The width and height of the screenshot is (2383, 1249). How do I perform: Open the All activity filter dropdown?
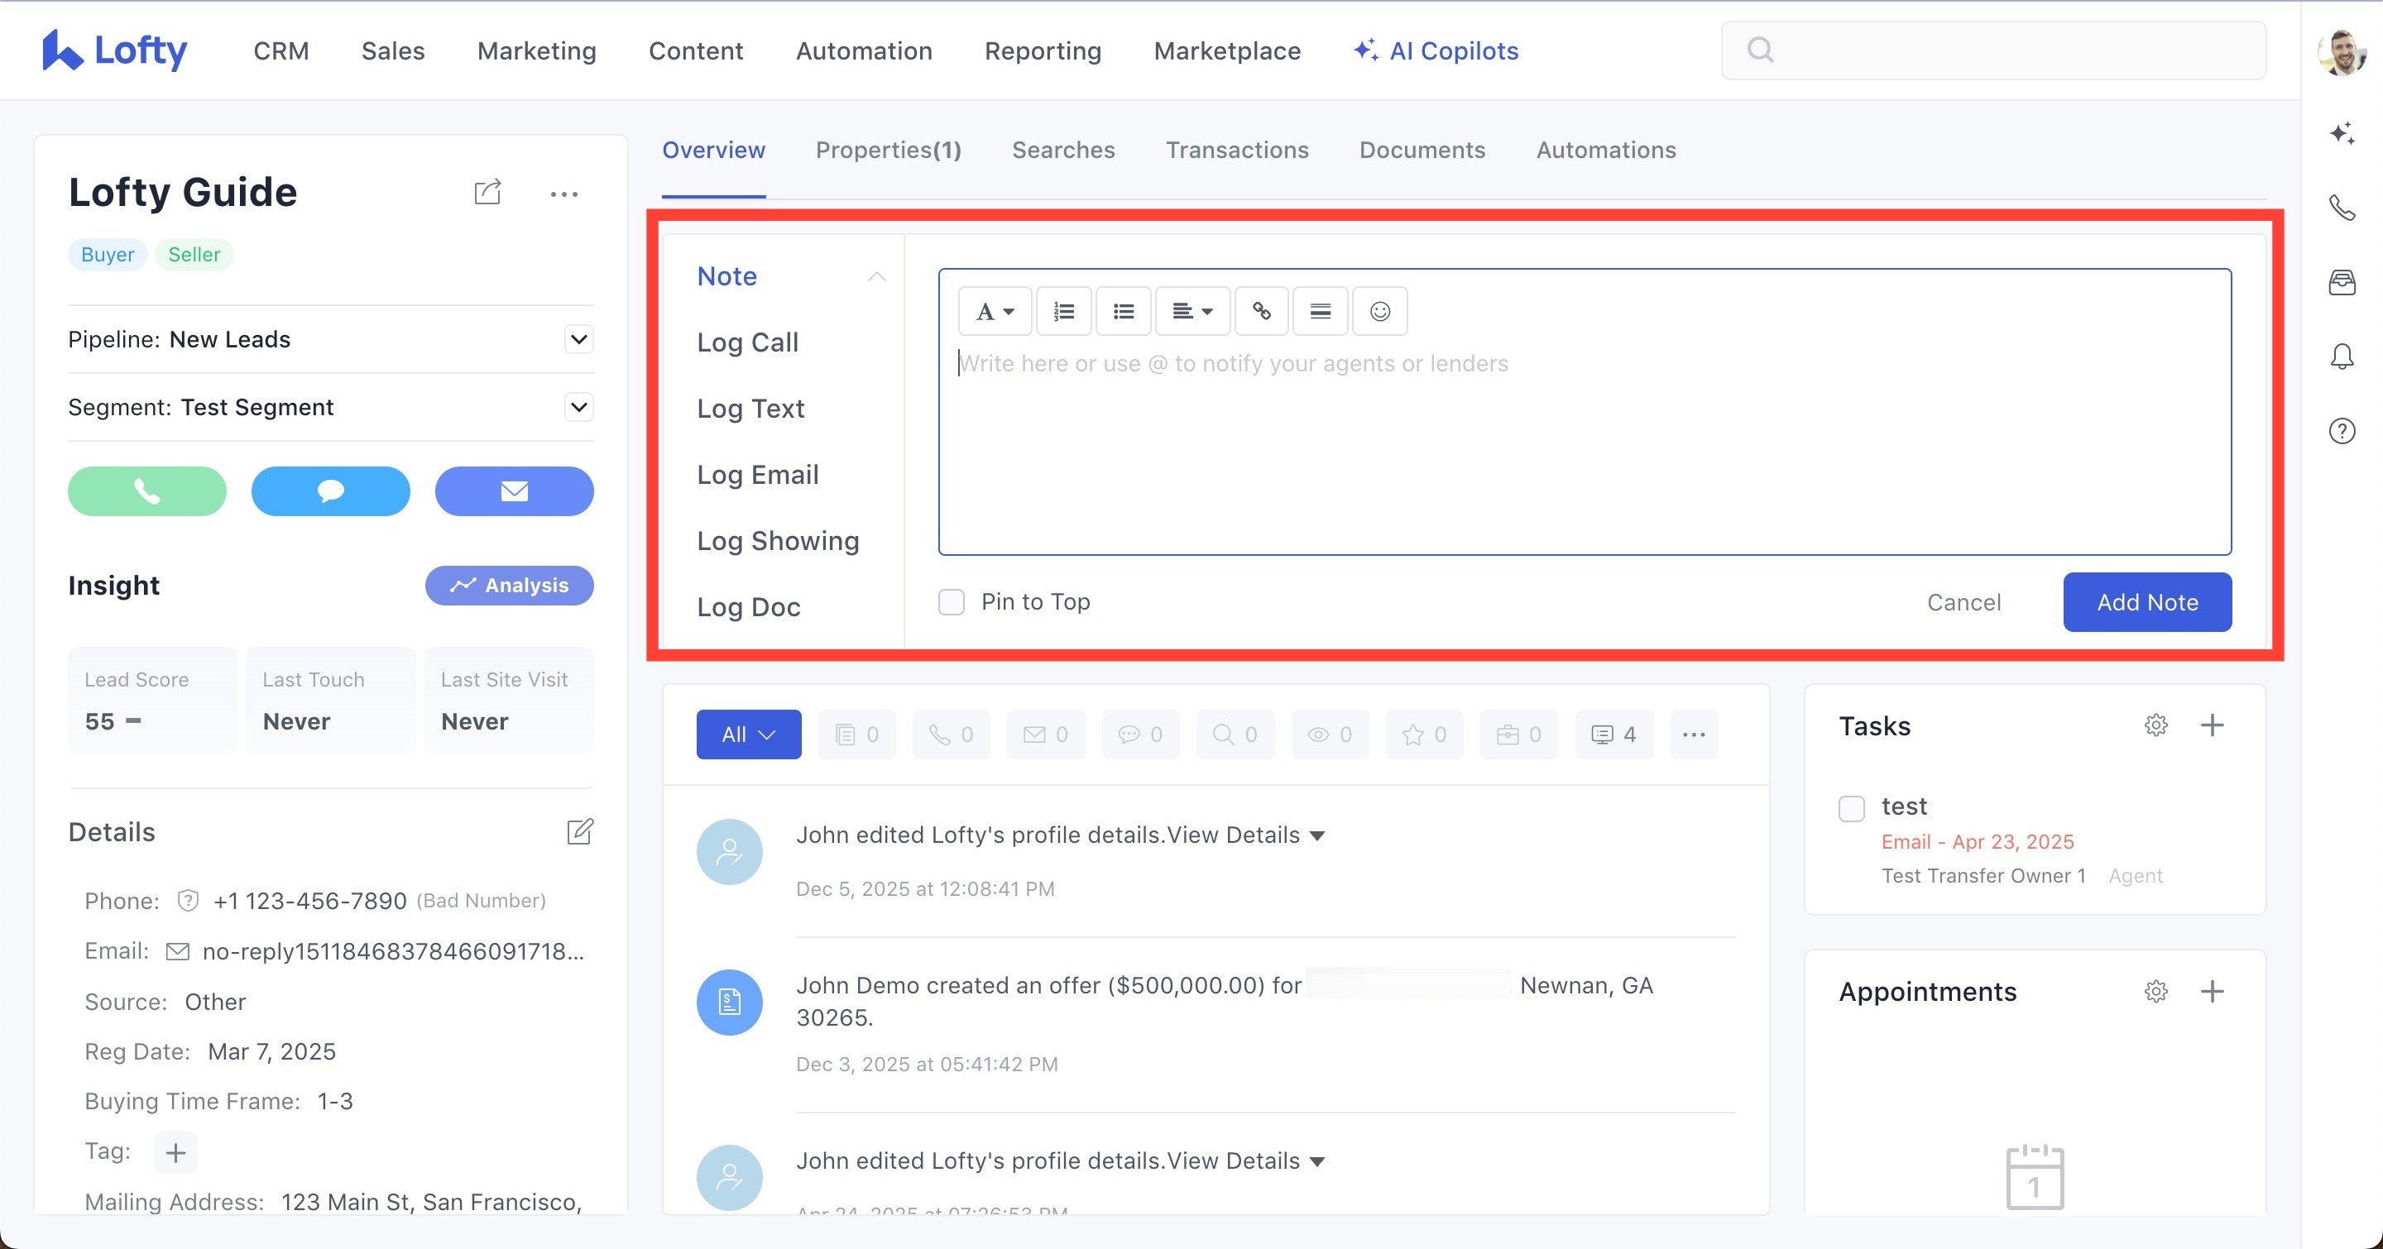click(x=748, y=734)
